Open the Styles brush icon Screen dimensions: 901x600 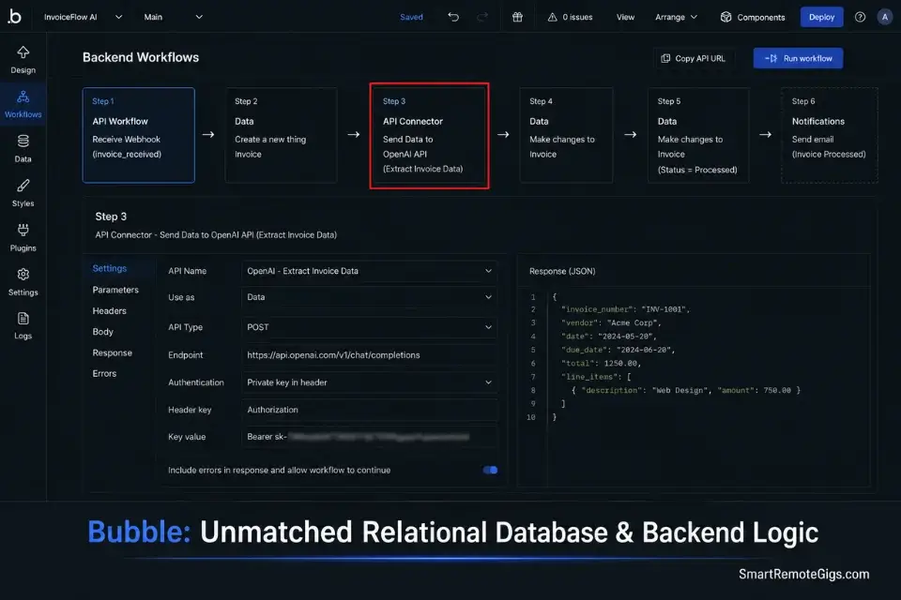pyautogui.click(x=23, y=186)
